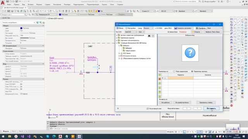Click the Print icon on the standard toolbar
248x139 pixels.
[12, 11]
